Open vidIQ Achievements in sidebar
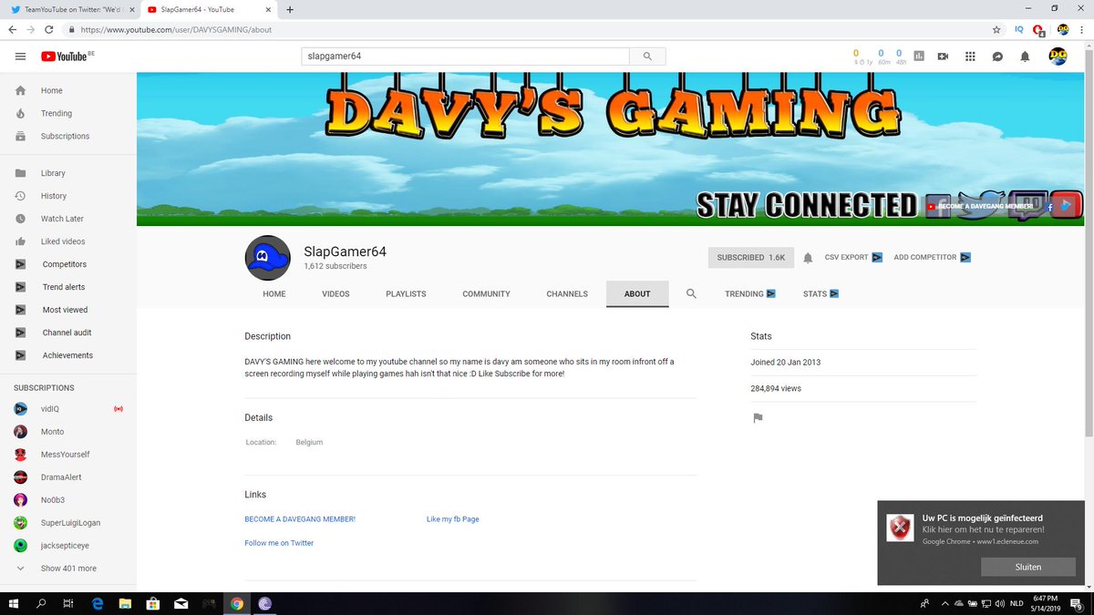 coord(68,355)
